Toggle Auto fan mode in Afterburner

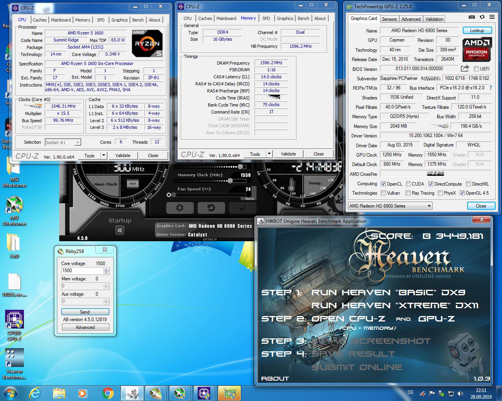pos(249,199)
